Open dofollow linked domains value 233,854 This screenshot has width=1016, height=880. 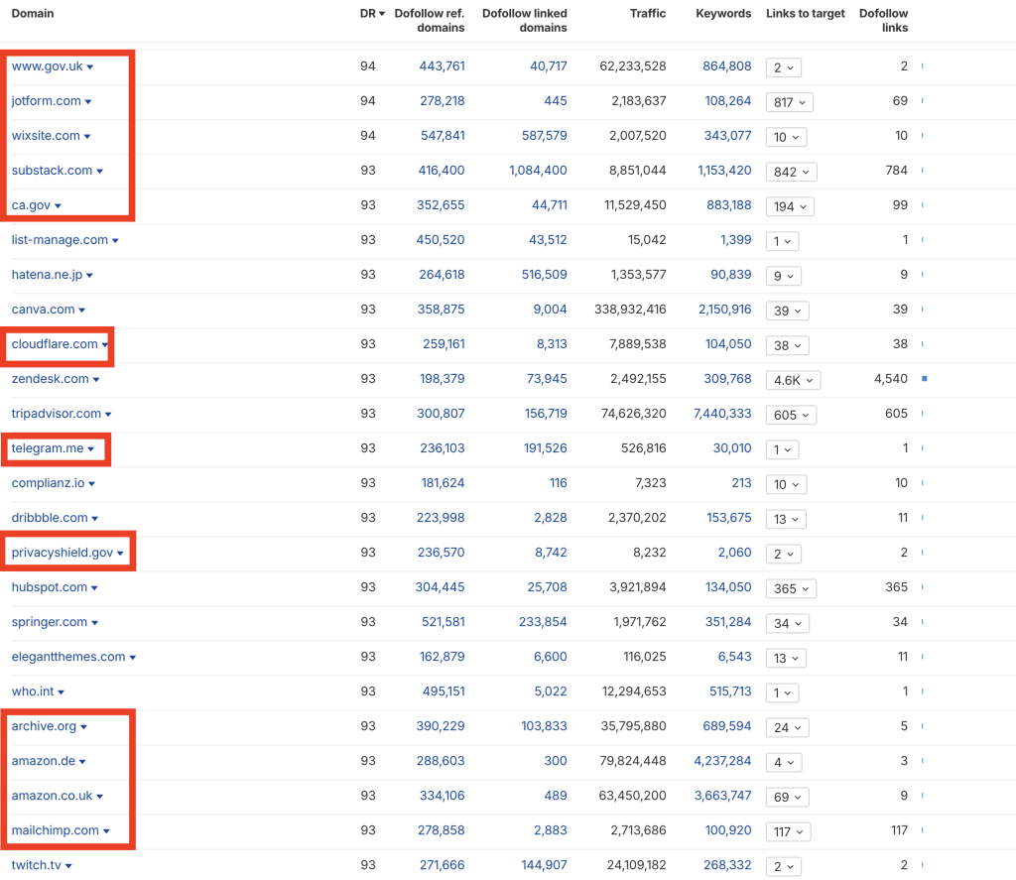click(x=543, y=622)
